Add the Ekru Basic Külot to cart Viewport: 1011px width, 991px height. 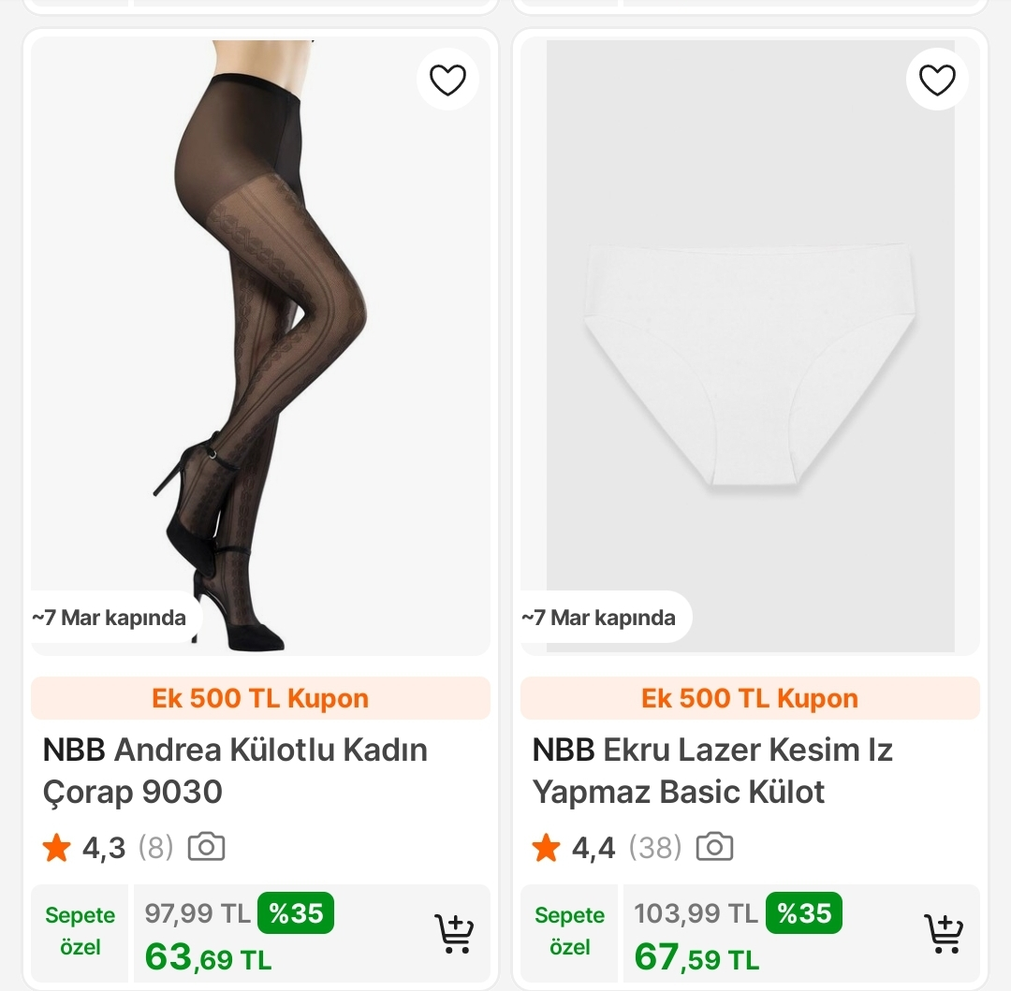pos(945,933)
